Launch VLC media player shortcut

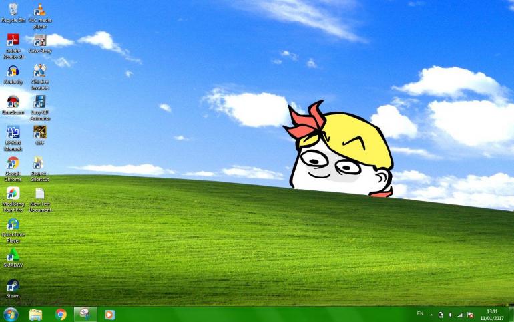pos(39,17)
